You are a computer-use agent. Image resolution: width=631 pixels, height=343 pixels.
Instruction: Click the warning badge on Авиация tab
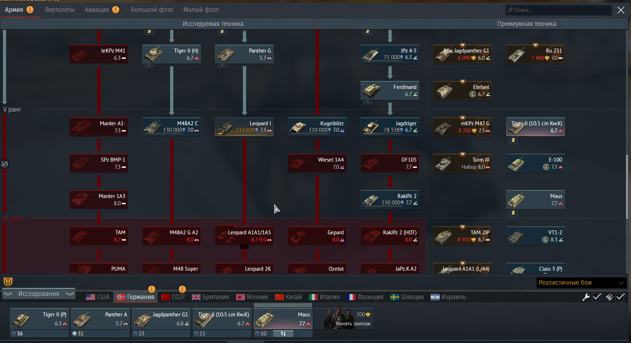click(x=116, y=10)
